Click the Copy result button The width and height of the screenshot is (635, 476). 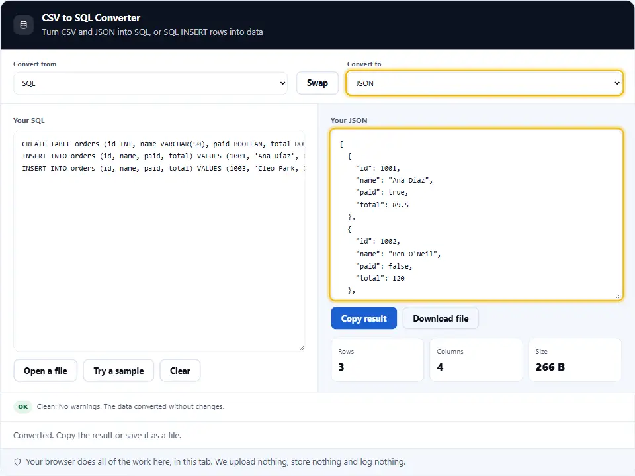(x=364, y=318)
